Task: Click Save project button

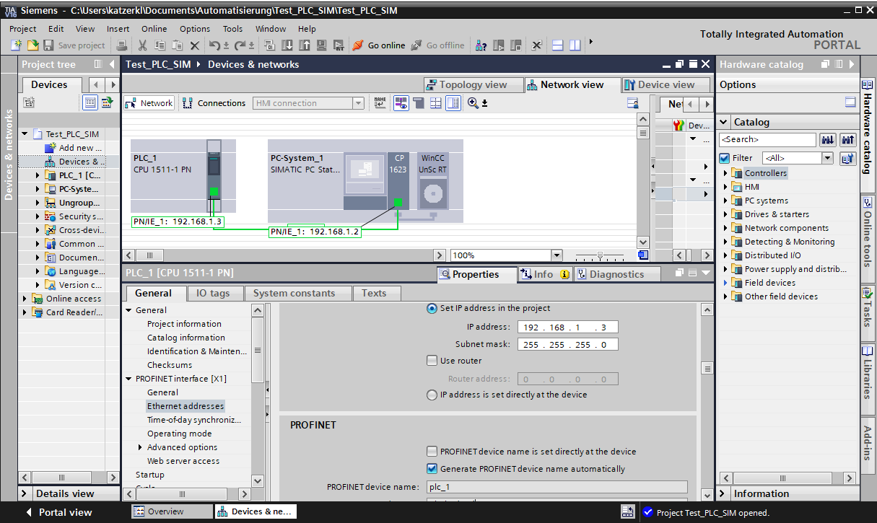Action: tap(74, 45)
